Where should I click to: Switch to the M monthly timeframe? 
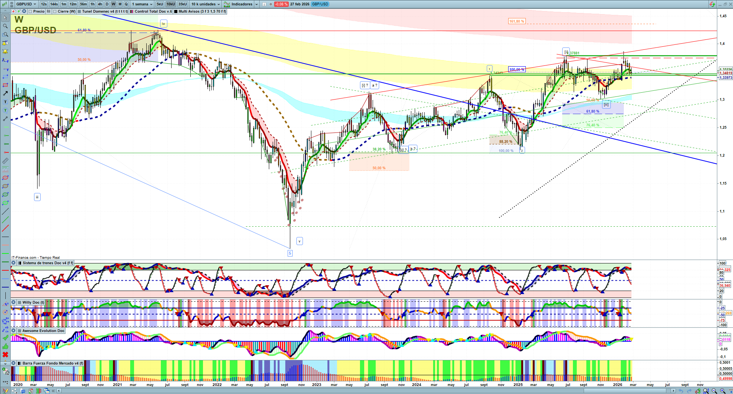tap(120, 4)
